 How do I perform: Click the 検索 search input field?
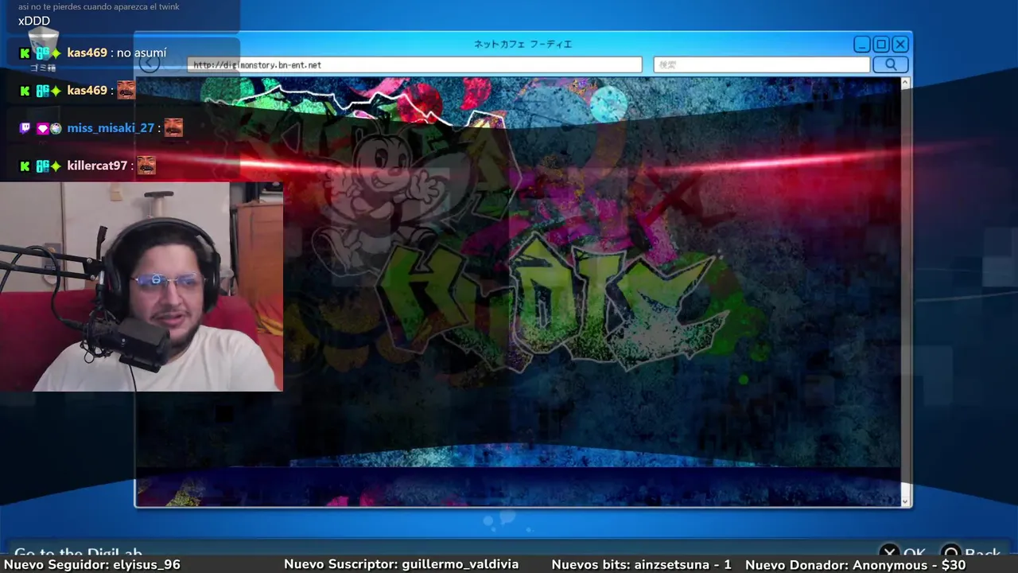pyautogui.click(x=762, y=64)
